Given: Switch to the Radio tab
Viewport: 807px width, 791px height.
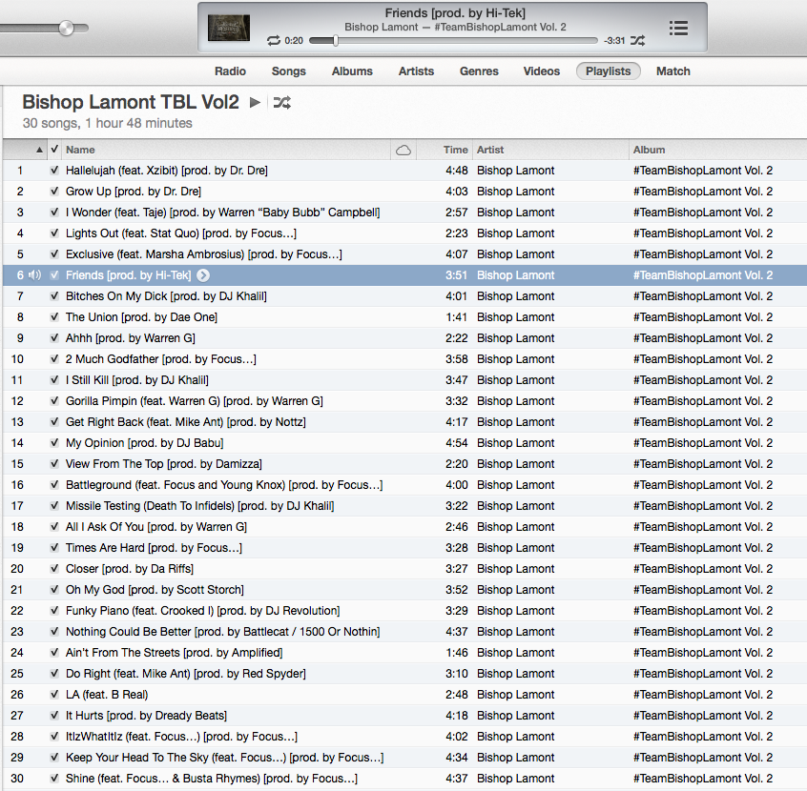Looking at the screenshot, I should (x=230, y=71).
